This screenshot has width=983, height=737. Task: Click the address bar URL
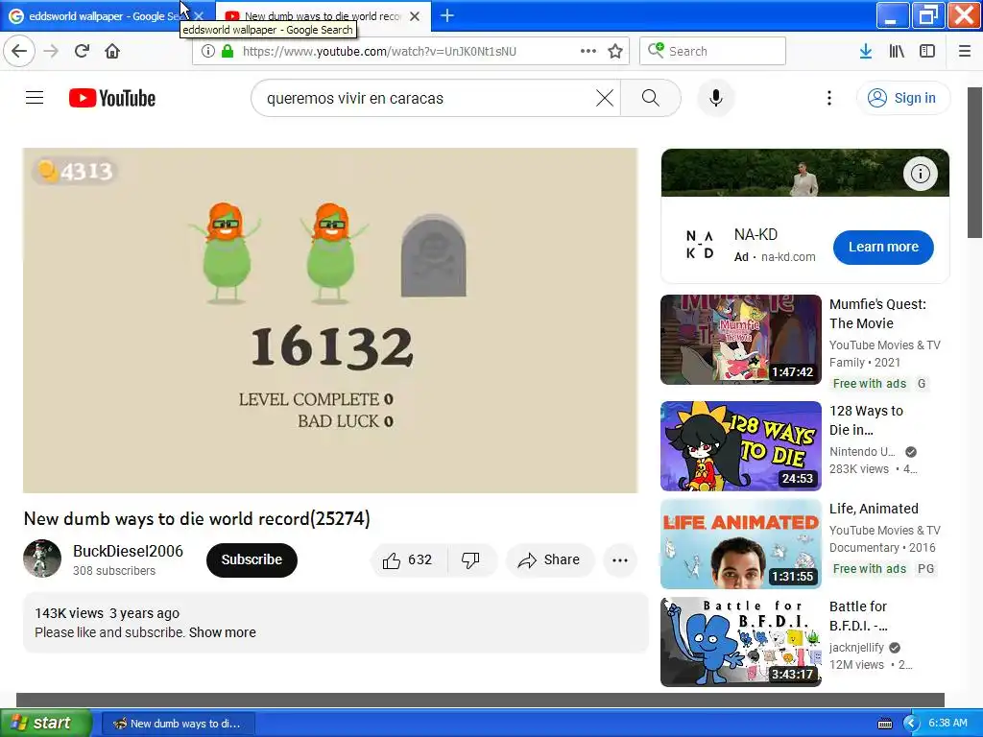pyautogui.click(x=379, y=52)
